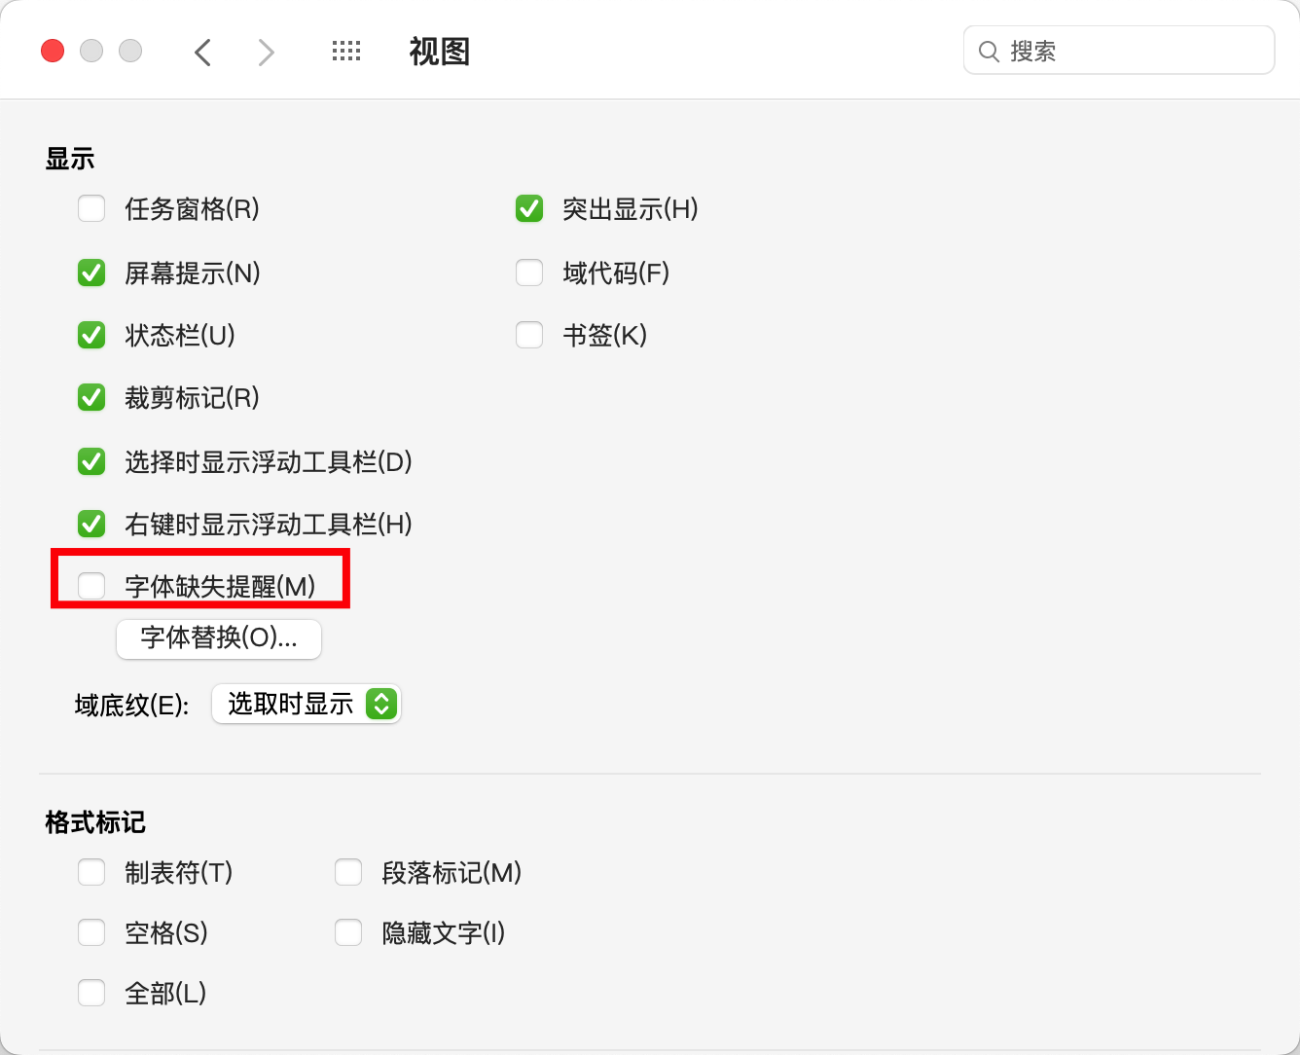Viewport: 1300px width, 1055px height.
Task: Enable 全部(L) format marks
Action: pos(91,993)
